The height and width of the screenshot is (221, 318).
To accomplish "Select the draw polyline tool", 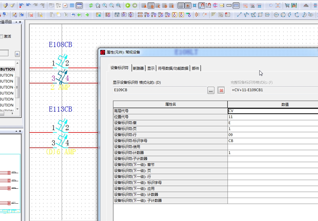I will point(246,15).
